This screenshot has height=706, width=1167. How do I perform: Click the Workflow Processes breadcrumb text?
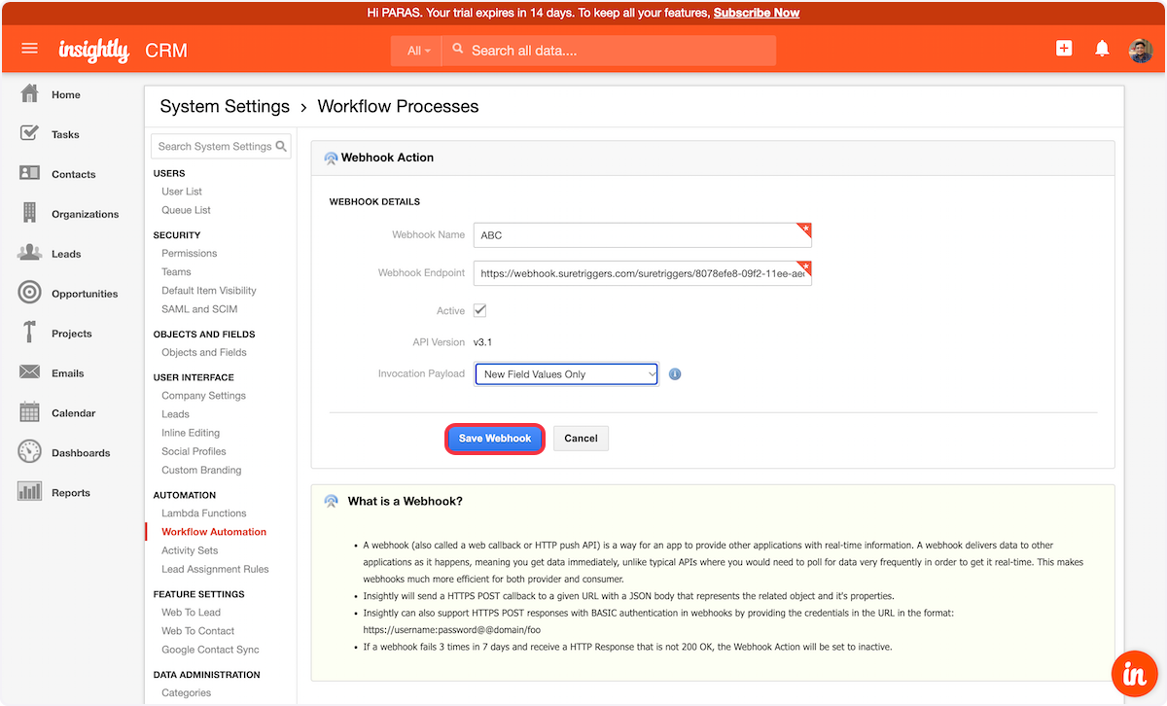pyautogui.click(x=398, y=106)
